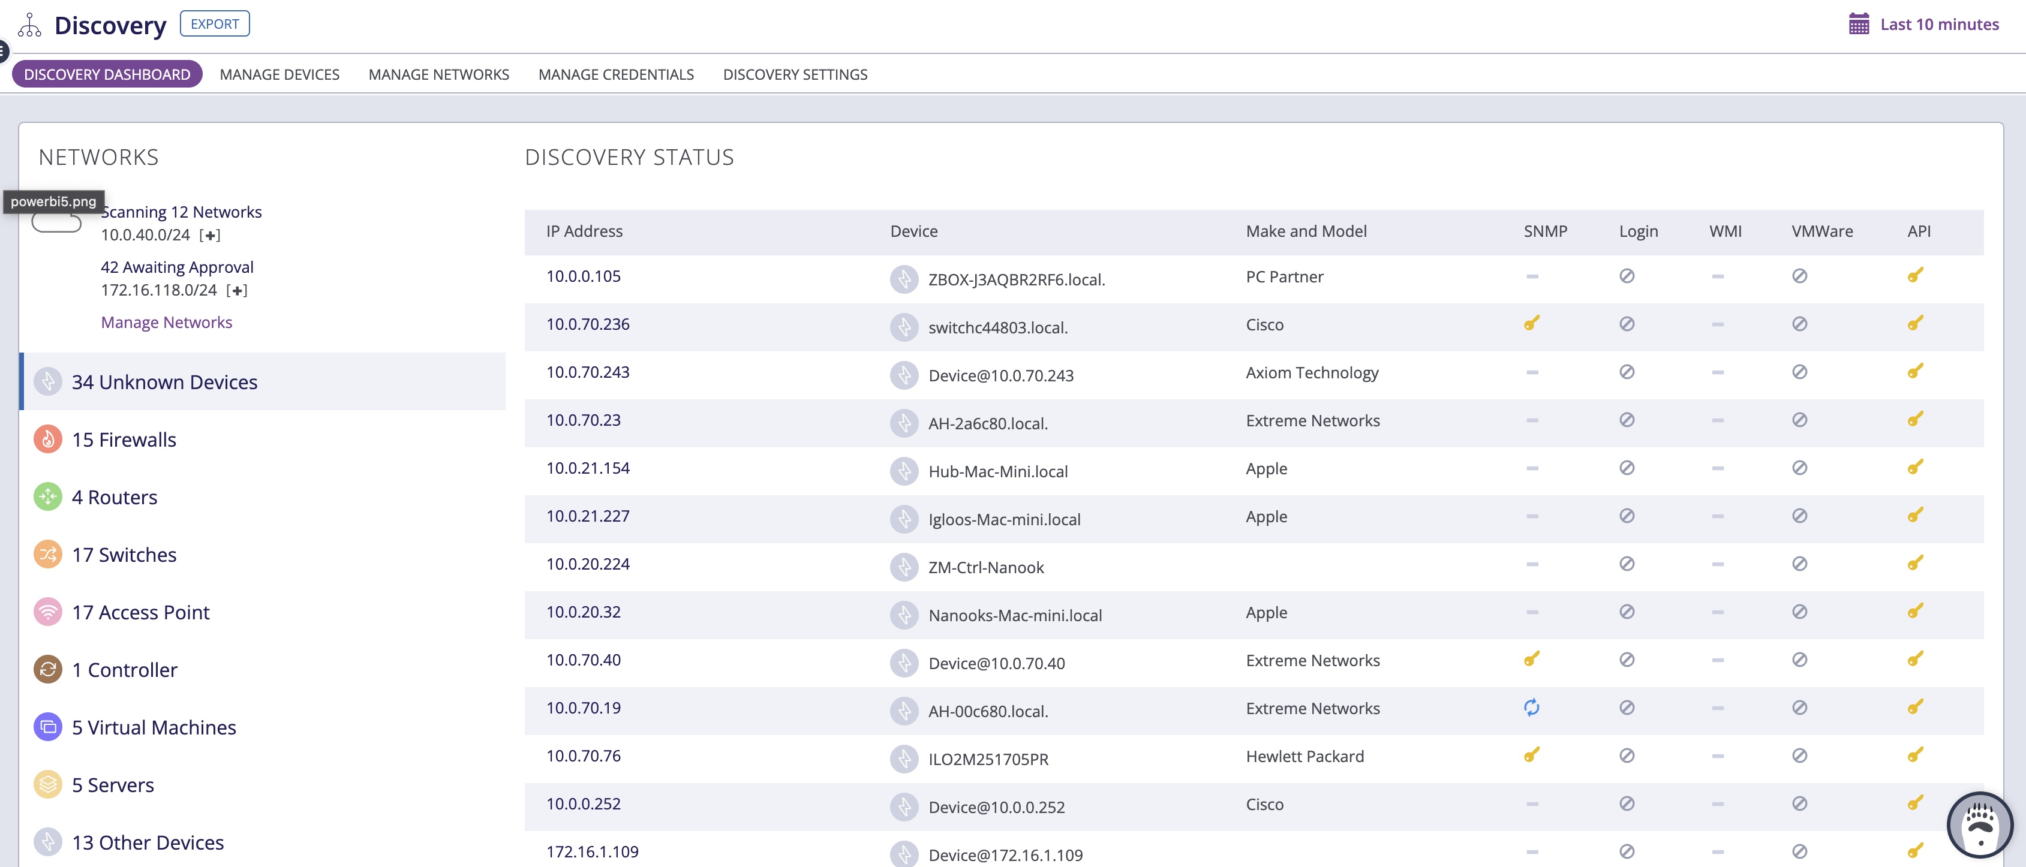This screenshot has height=867, width=2026.
Task: Click the 5 Servers stack icon
Action: coord(48,784)
